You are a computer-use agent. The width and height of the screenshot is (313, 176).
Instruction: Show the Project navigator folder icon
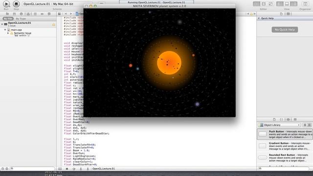point(7,14)
